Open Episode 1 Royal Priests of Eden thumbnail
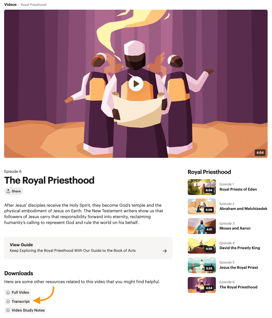272x318 pixels. point(202,187)
